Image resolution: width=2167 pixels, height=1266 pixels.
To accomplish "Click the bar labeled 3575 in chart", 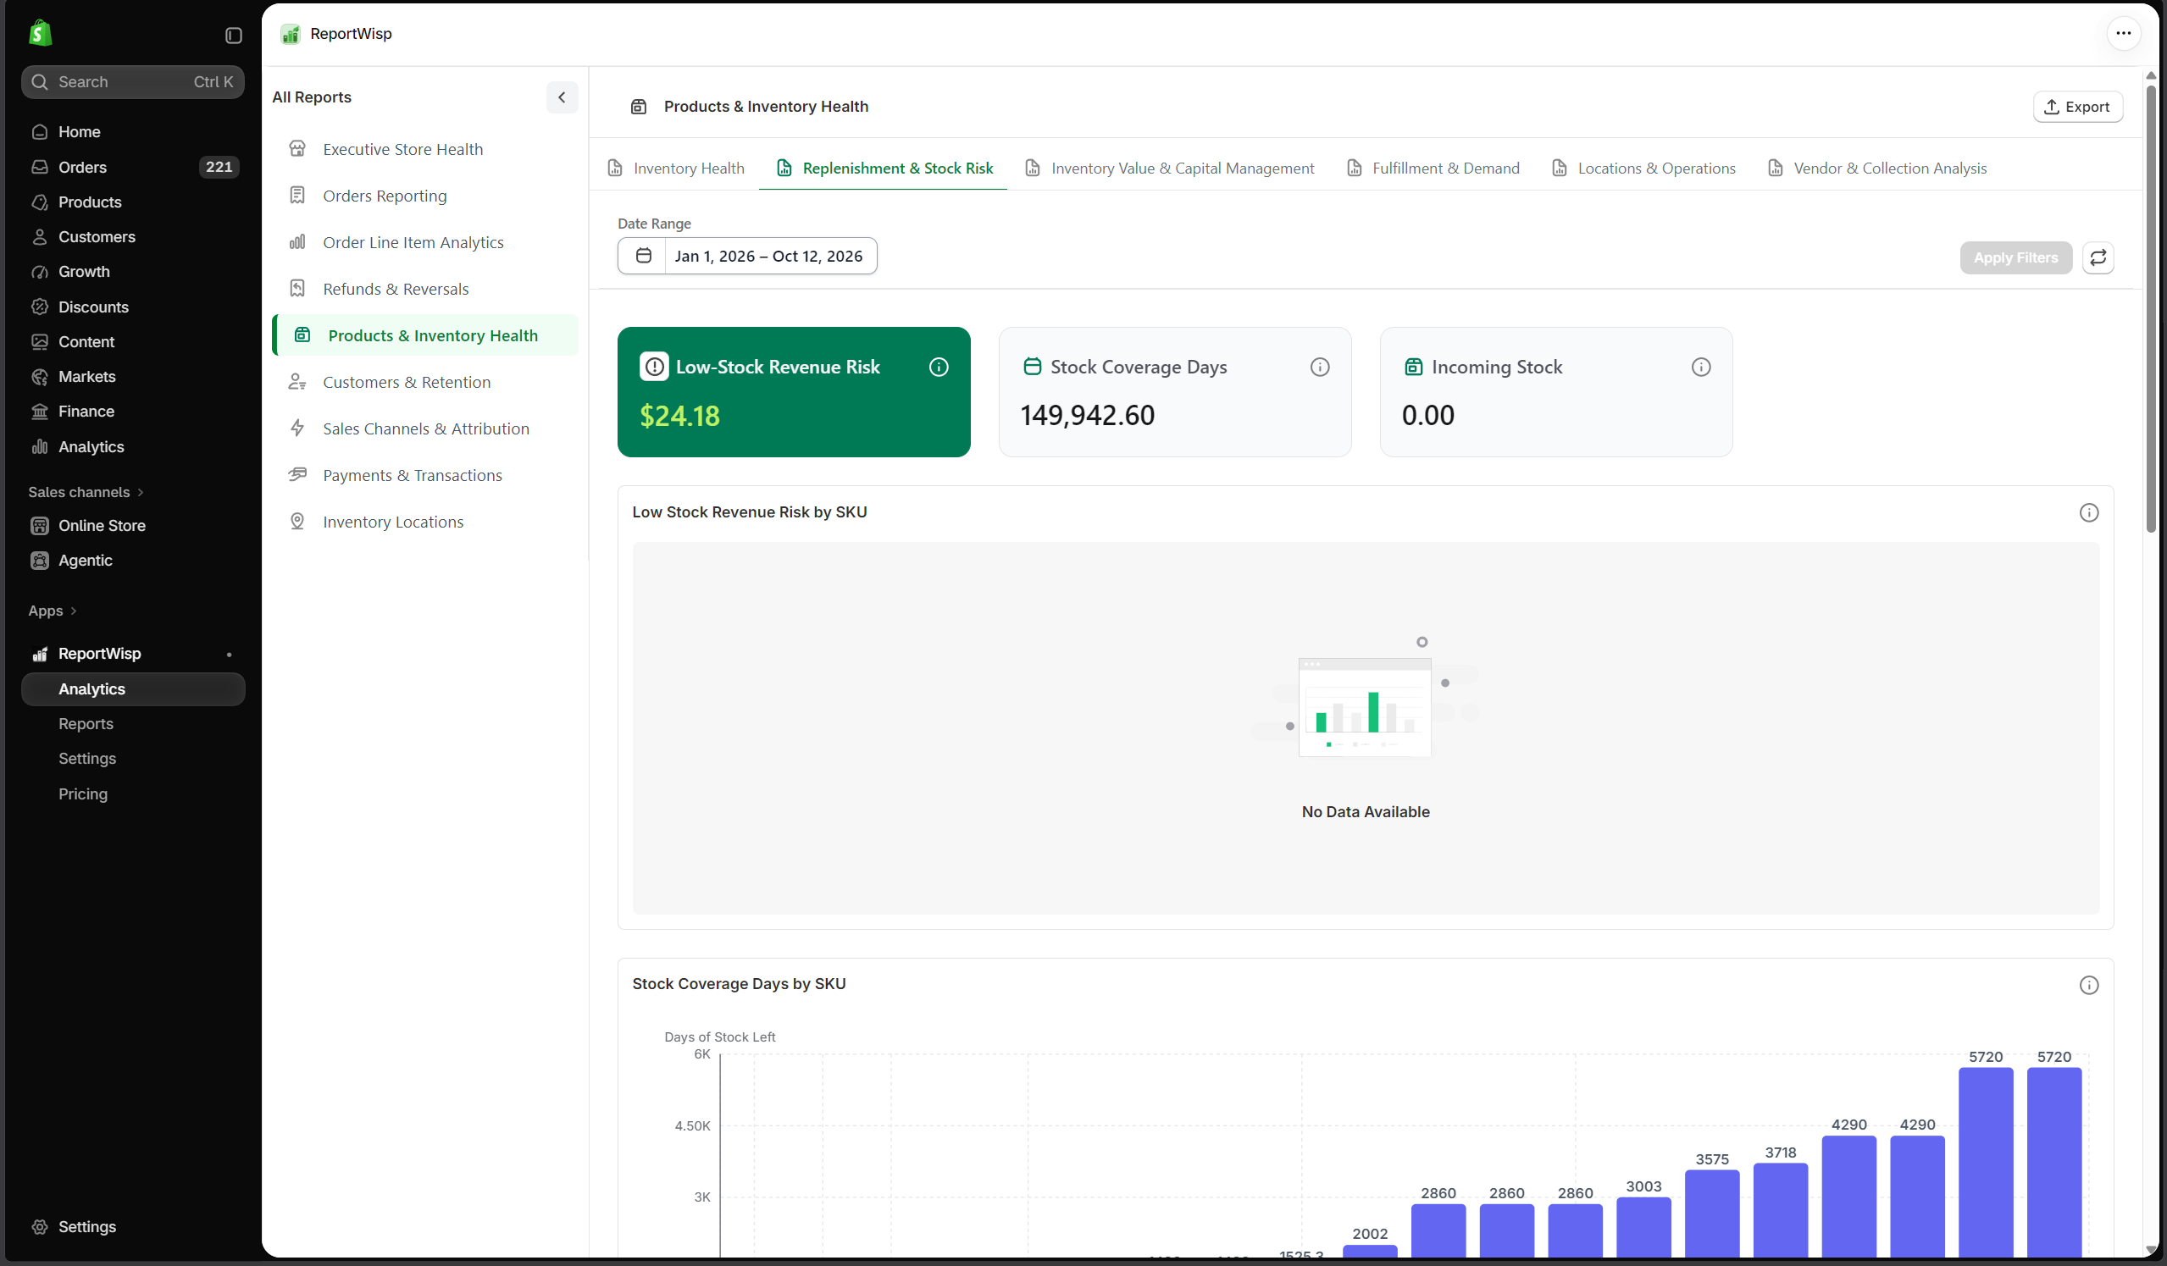I will (x=1711, y=1213).
